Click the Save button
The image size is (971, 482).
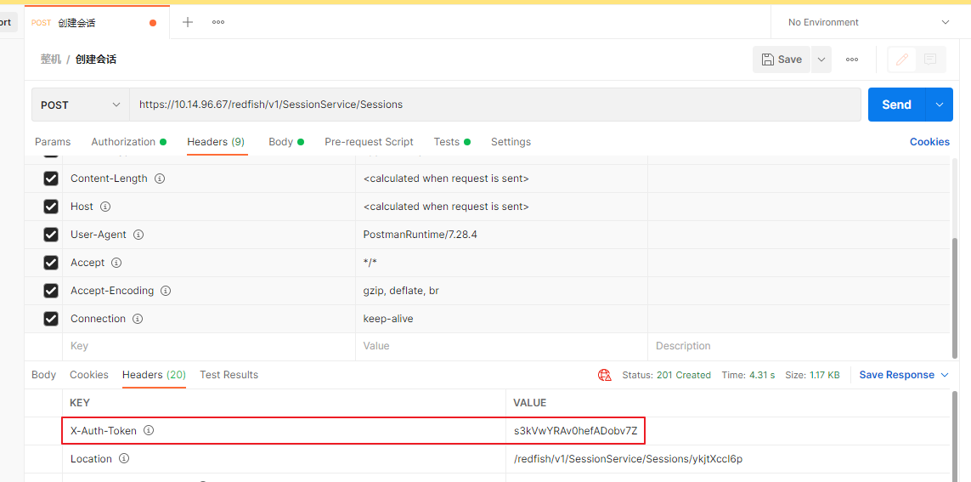click(782, 60)
